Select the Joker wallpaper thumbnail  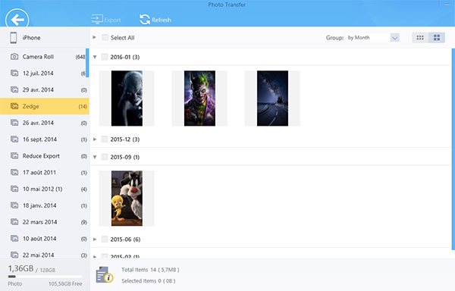click(199, 99)
